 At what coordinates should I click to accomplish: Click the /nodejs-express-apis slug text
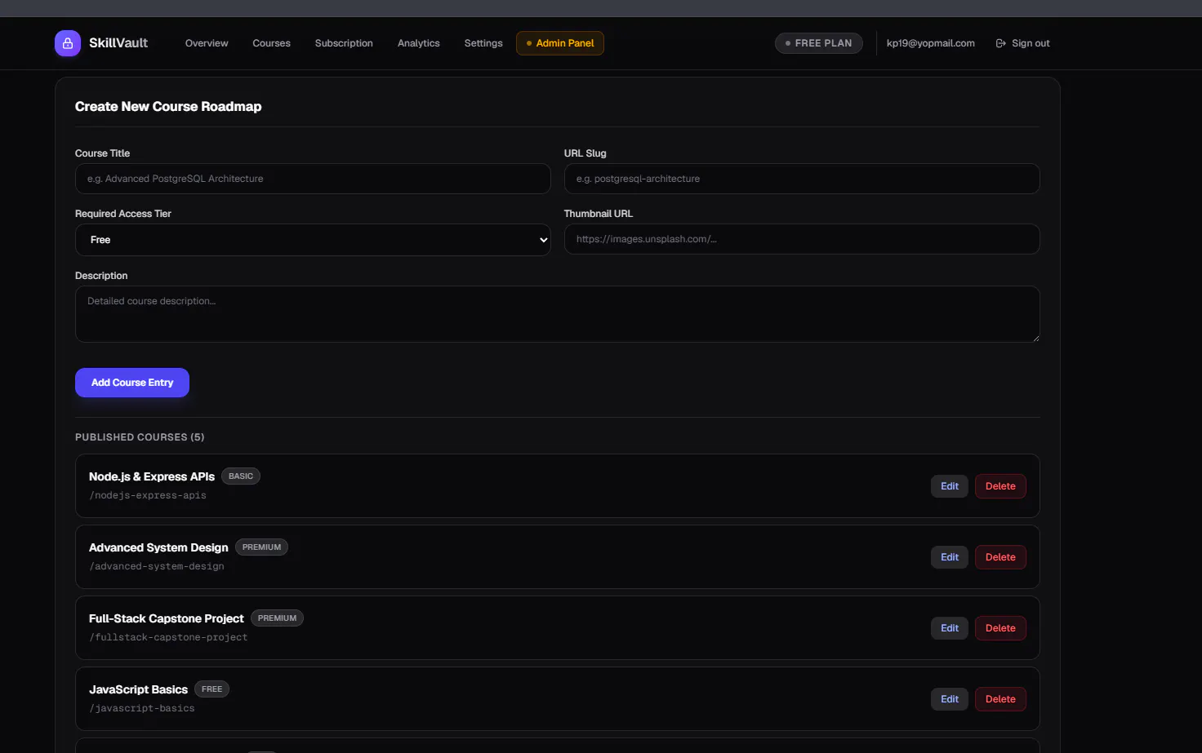coord(148,495)
